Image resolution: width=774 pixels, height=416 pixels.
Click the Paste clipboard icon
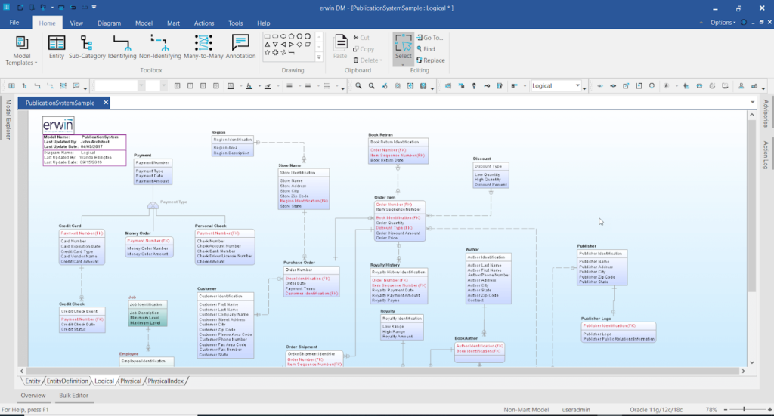pos(340,48)
